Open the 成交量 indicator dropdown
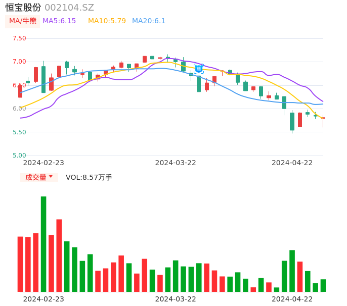 36,177
